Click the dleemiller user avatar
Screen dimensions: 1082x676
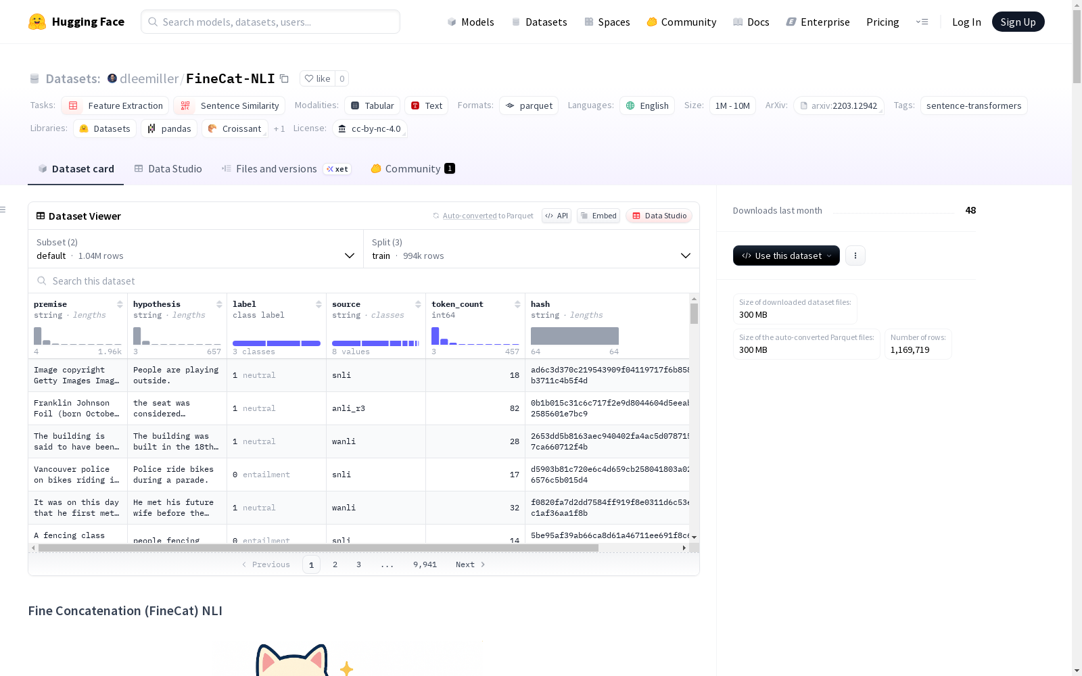112,78
